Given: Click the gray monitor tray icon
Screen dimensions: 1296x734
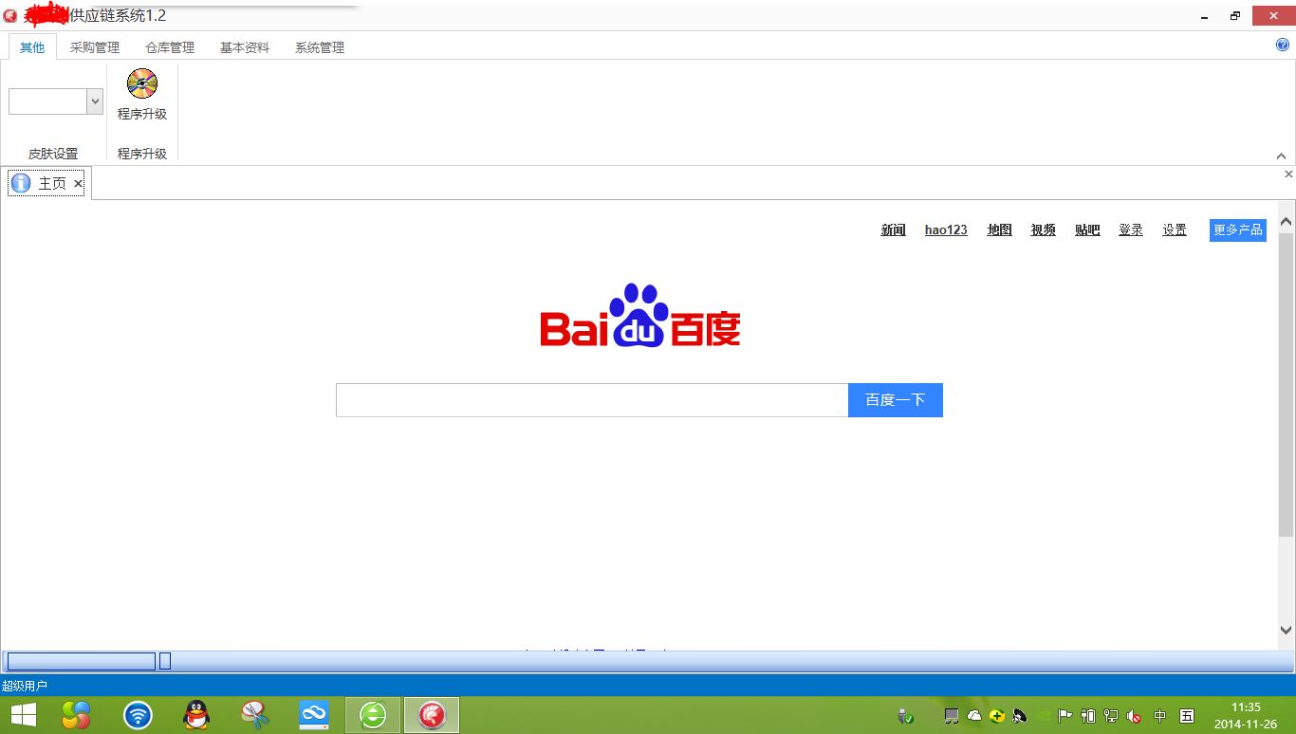Looking at the screenshot, I should (952, 716).
